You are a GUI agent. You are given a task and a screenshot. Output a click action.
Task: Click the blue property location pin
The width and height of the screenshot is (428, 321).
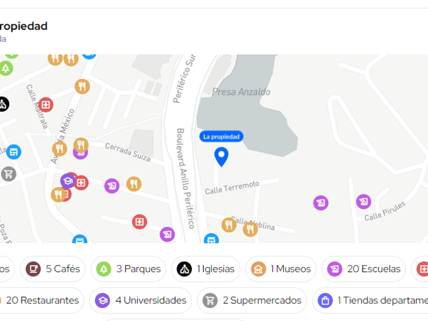click(221, 156)
